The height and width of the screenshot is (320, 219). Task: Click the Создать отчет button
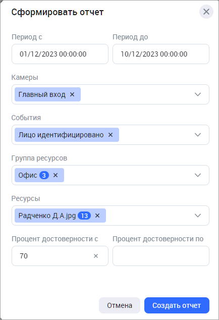[177, 305]
